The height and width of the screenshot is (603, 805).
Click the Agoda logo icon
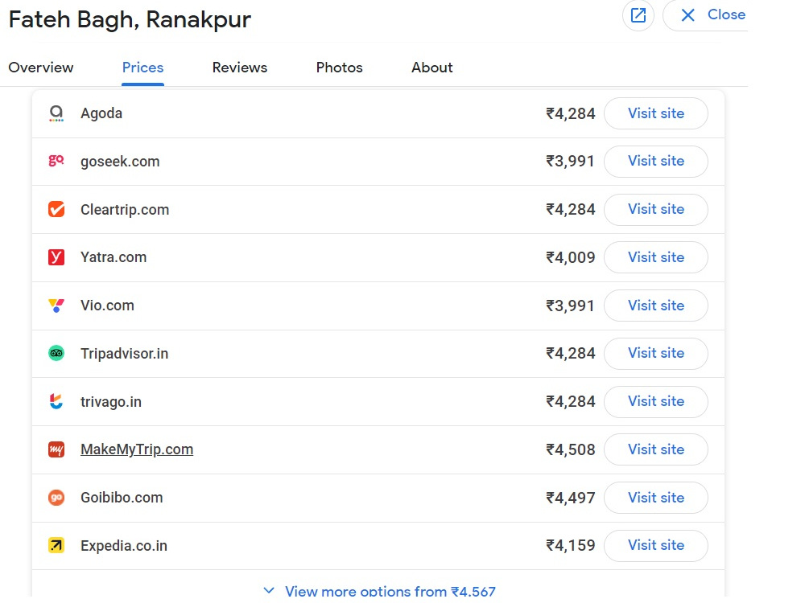point(56,113)
